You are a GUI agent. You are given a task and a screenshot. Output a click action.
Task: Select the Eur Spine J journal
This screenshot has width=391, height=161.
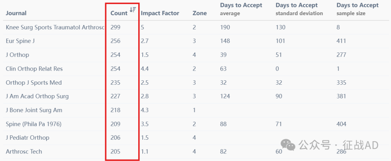point(20,41)
